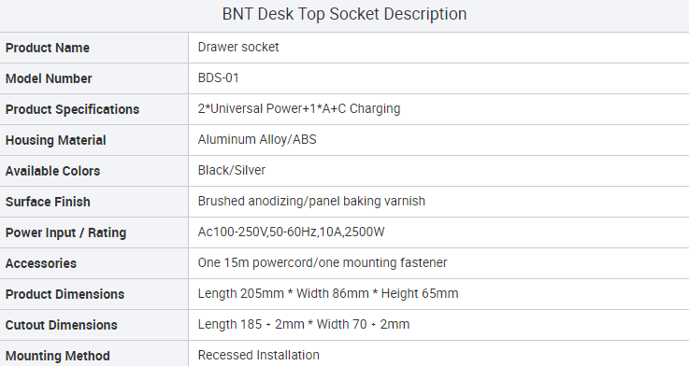
Task: Select the Accessories label
Action: [41, 263]
